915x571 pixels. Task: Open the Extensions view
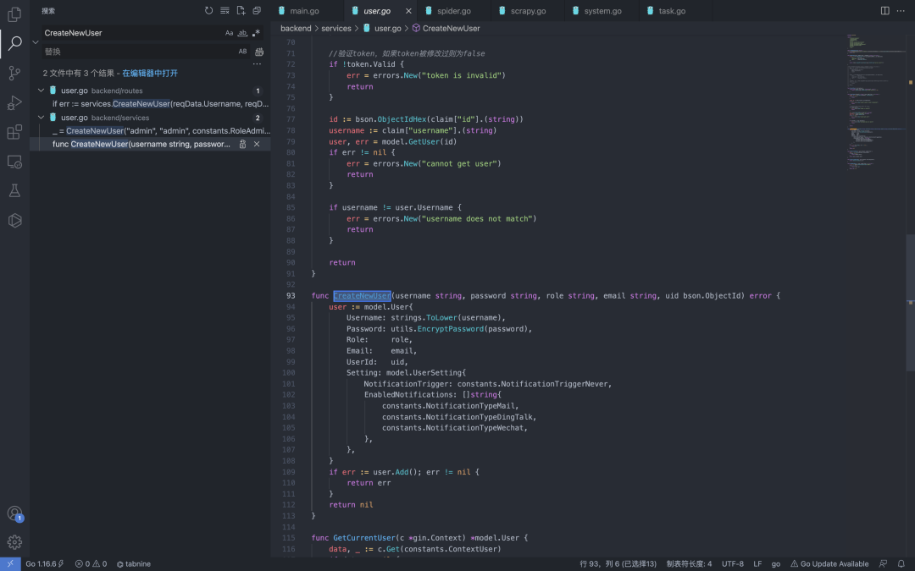14,132
